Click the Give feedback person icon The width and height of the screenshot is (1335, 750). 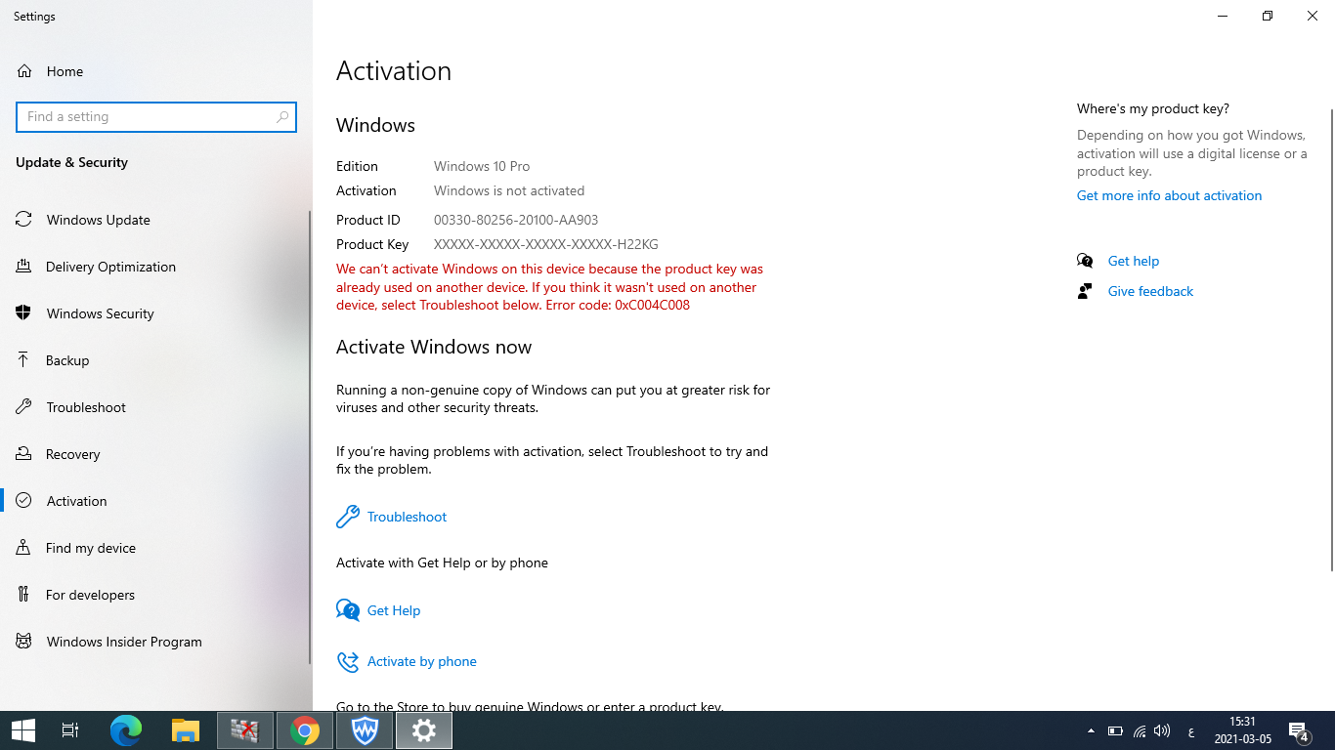point(1085,291)
